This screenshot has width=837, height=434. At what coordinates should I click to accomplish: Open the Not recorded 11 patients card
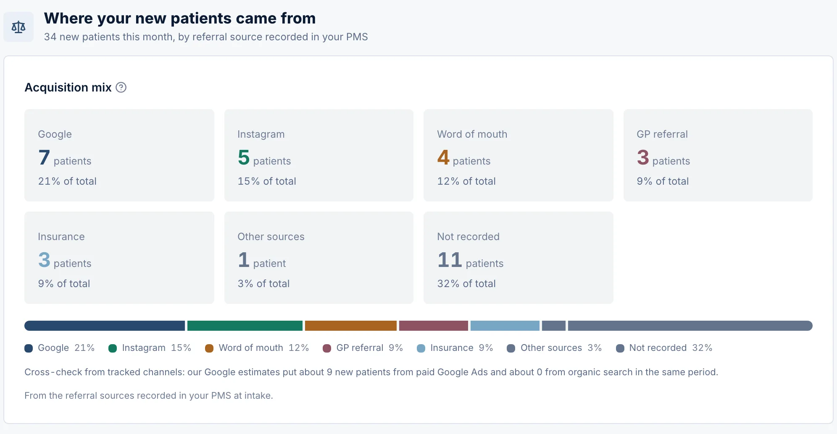coord(519,258)
